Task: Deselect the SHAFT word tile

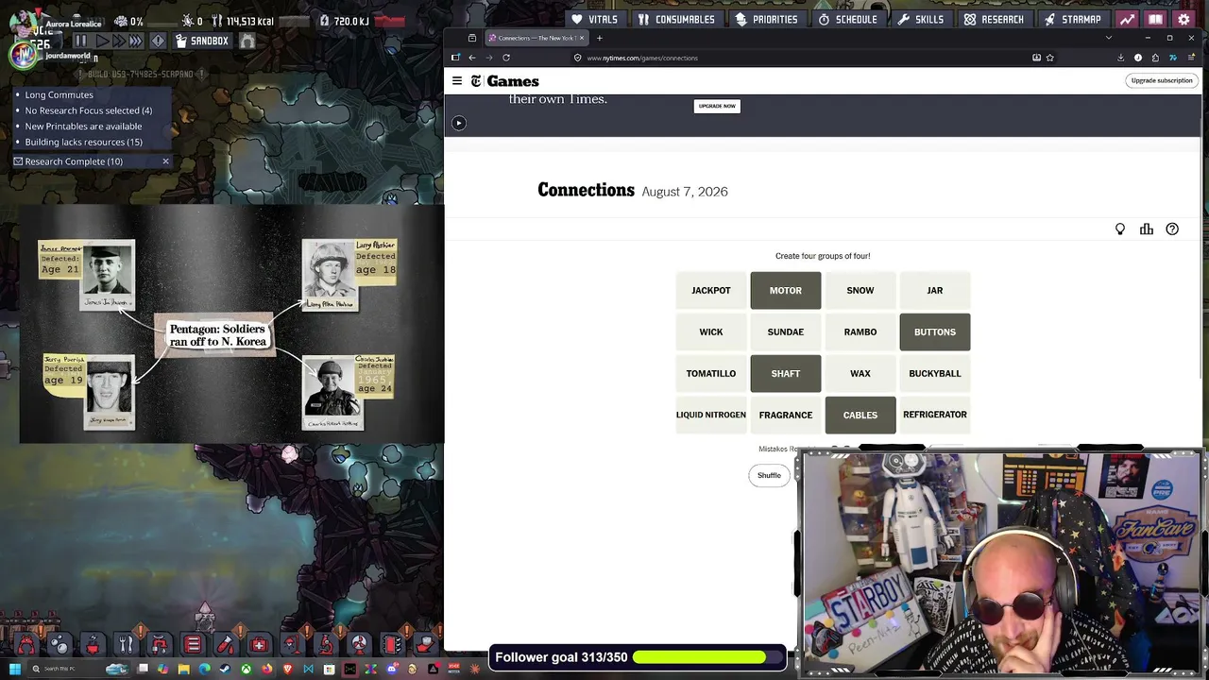Action: click(x=786, y=374)
